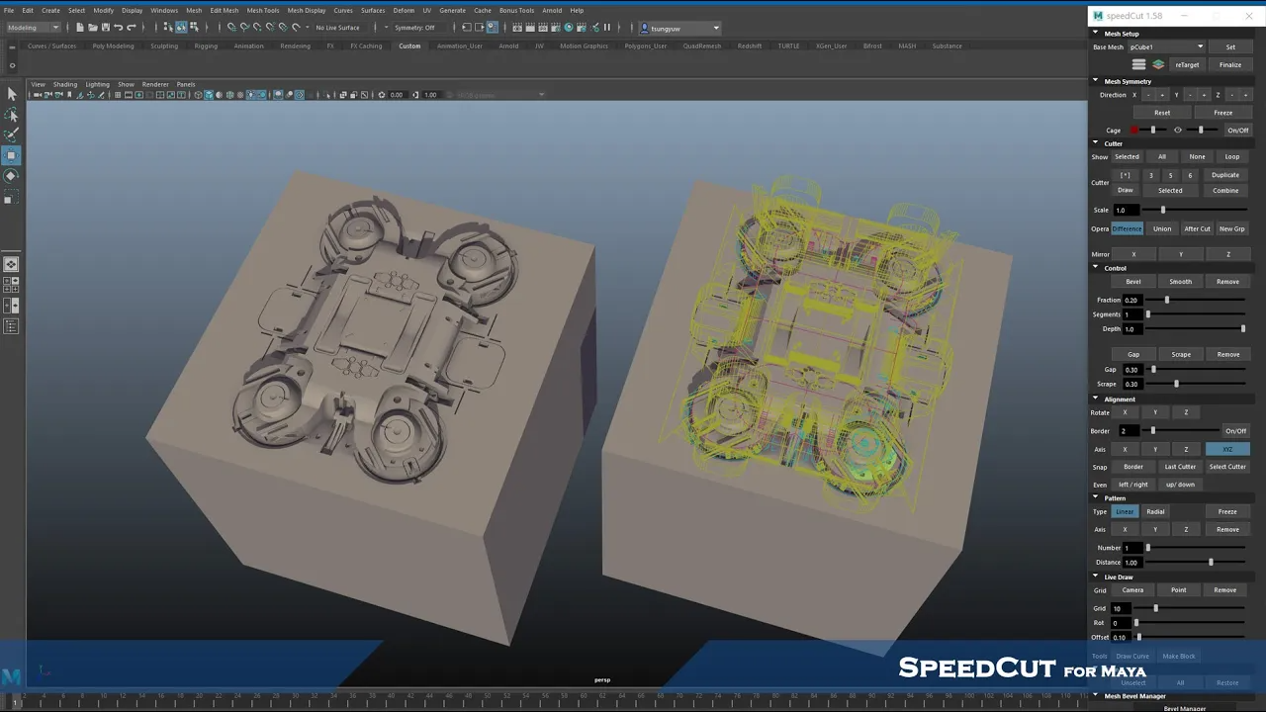The image size is (1266, 712).
Task: Activate the Select tool arrow in toolbox
Action: coord(11,94)
